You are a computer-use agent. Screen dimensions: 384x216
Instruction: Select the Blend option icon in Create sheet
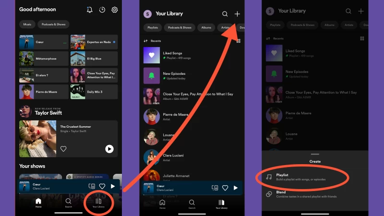click(x=269, y=194)
